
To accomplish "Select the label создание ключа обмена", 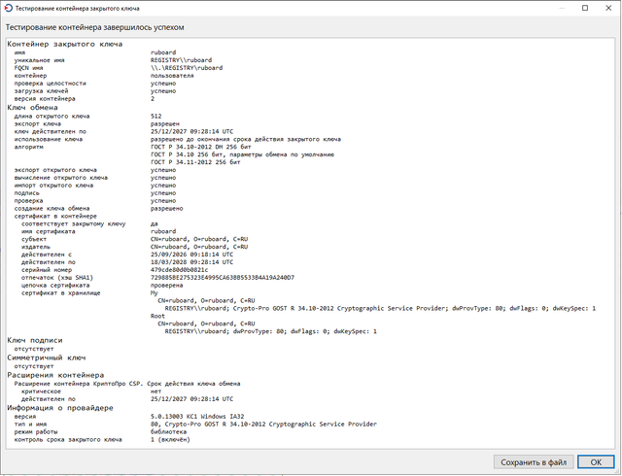I will click(x=52, y=208).
